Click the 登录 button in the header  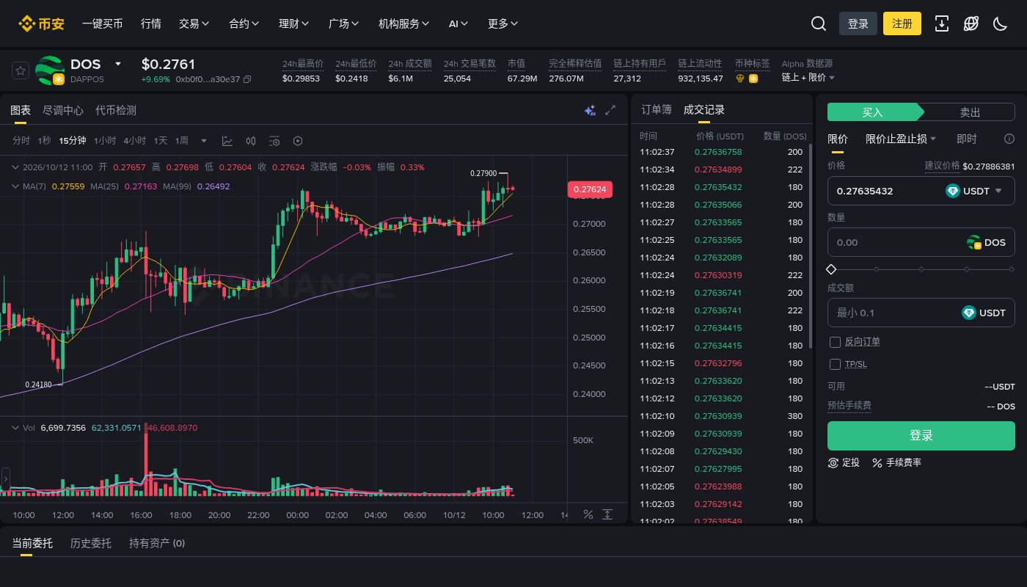858,23
